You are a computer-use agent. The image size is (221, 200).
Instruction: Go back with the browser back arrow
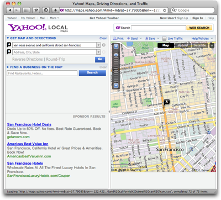10,10
